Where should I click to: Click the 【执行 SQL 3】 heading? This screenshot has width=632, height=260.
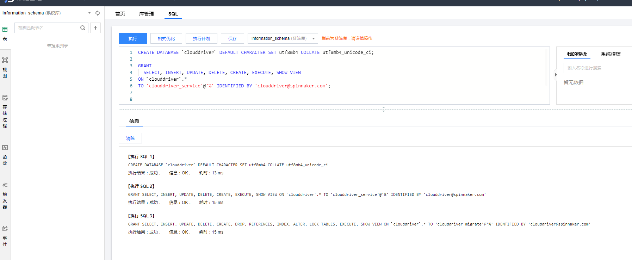[x=141, y=216]
